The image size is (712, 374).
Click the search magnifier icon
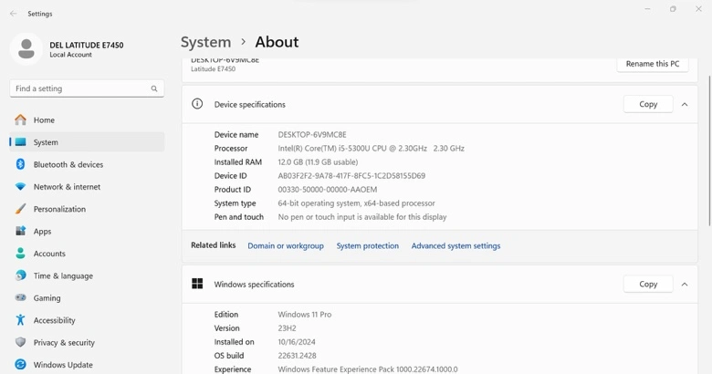tap(154, 88)
